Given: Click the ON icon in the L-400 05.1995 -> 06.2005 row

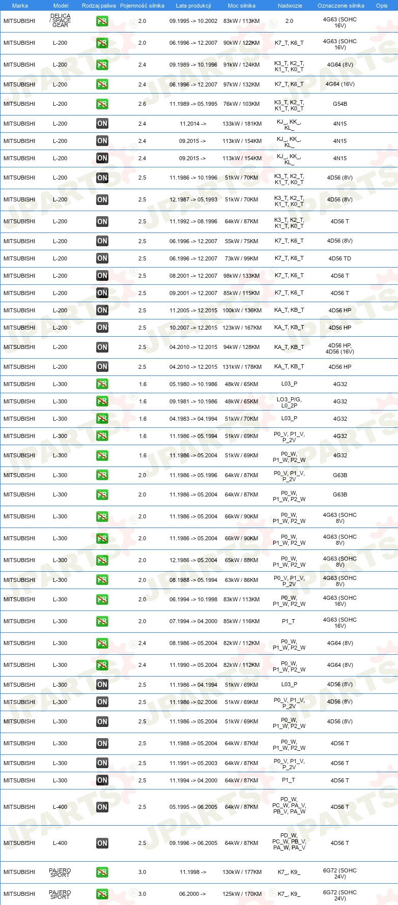Looking at the screenshot, I should click(x=102, y=807).
